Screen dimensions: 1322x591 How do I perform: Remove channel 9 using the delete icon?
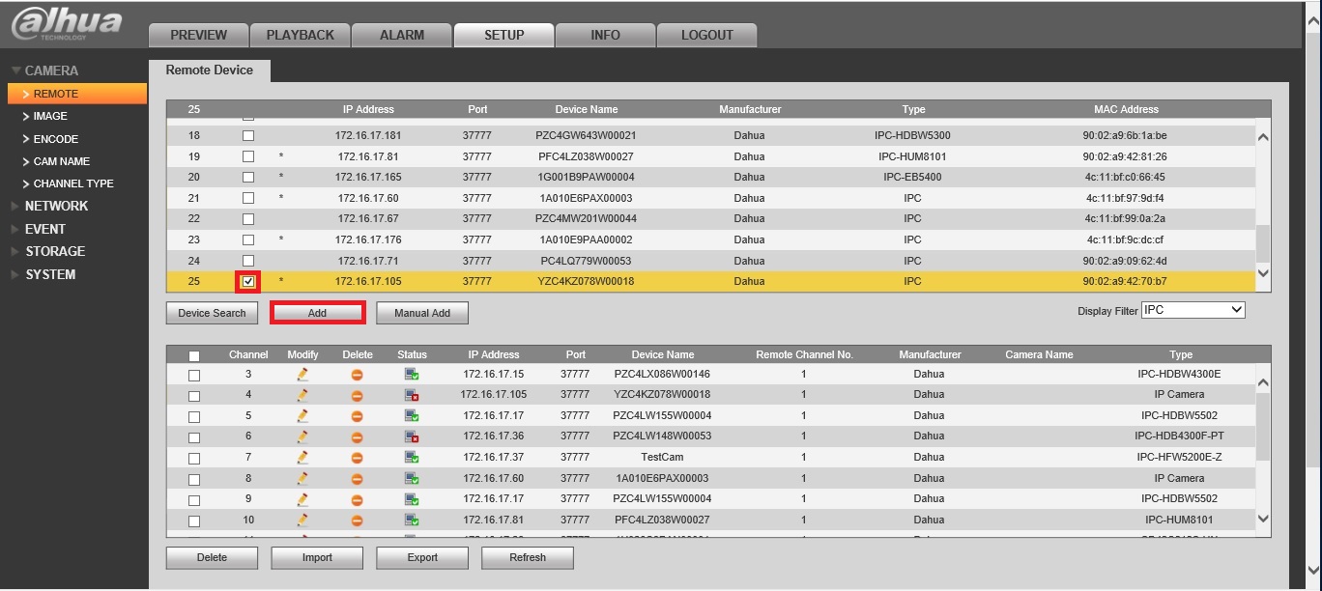click(357, 499)
